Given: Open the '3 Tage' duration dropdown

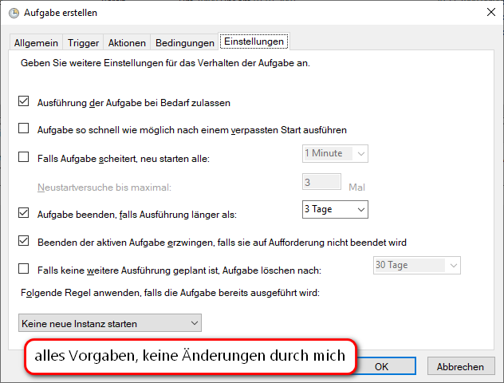Looking at the screenshot, I should [334, 209].
